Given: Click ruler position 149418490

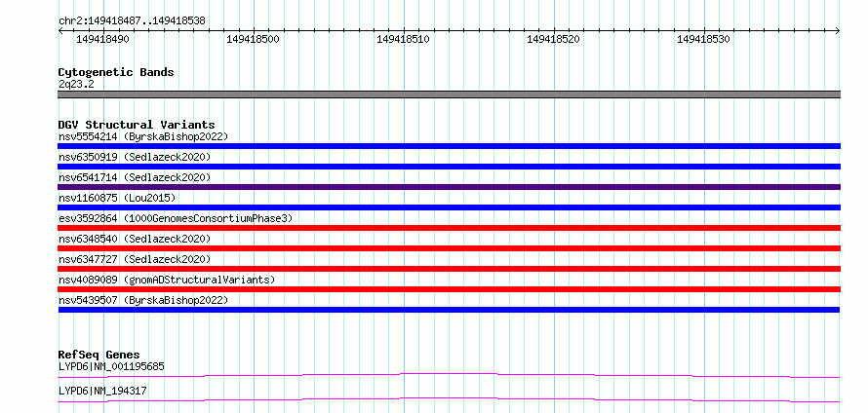Looking at the screenshot, I should point(103,39).
